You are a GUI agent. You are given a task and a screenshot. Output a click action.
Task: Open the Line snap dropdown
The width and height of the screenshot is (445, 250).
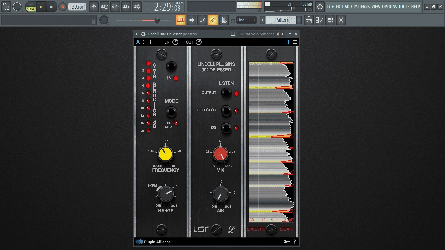pos(246,20)
